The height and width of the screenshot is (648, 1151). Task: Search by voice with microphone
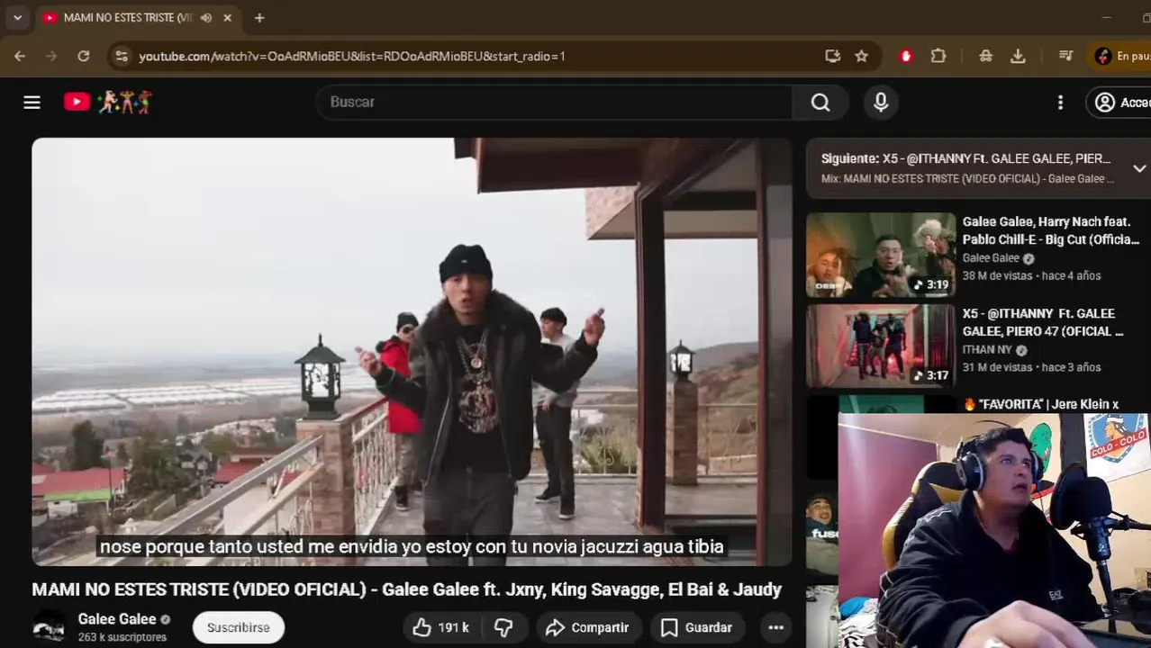click(x=881, y=102)
